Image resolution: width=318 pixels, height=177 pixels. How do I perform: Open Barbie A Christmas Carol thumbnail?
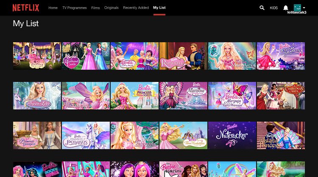(281, 95)
